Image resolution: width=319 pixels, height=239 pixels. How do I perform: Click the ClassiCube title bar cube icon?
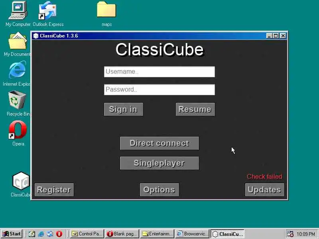click(36, 36)
